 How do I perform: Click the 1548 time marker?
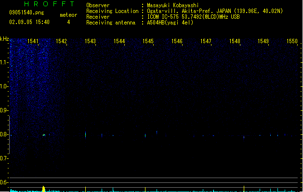(x=235, y=41)
